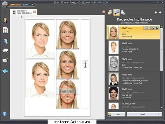Image resolution: width=165 pixels, height=124 pixels.
Task: Go back with the left arrow
Action: click(156, 12)
